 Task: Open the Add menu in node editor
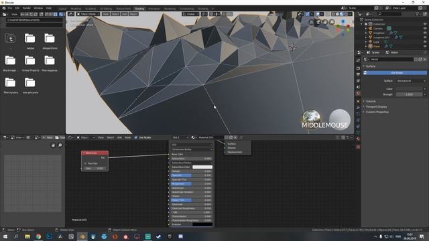pyautogui.click(x=119, y=137)
